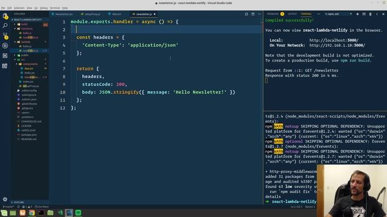387x217 pixels.
Task: Switch to the App.jsx editor tab
Action: click(x=116, y=14)
